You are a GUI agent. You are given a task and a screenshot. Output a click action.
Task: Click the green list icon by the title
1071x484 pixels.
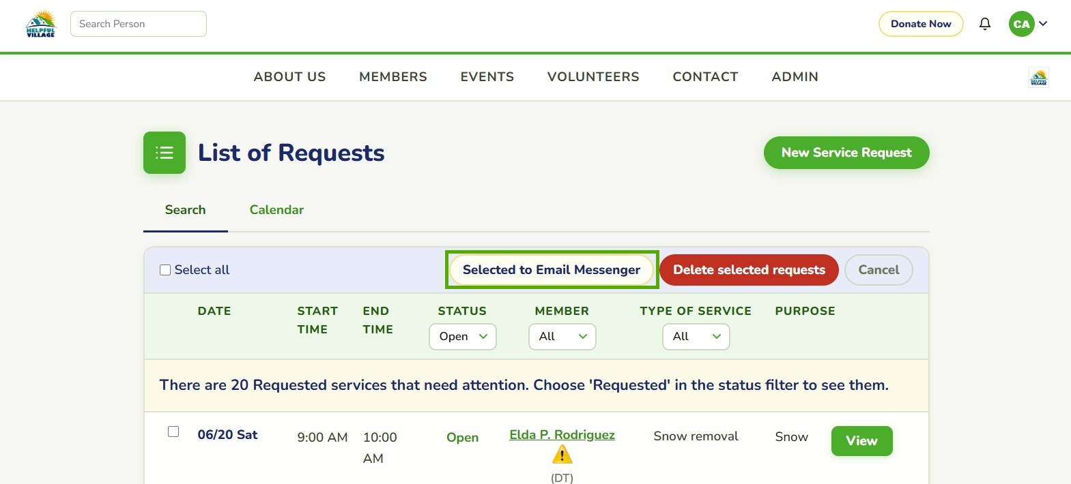pyautogui.click(x=165, y=153)
